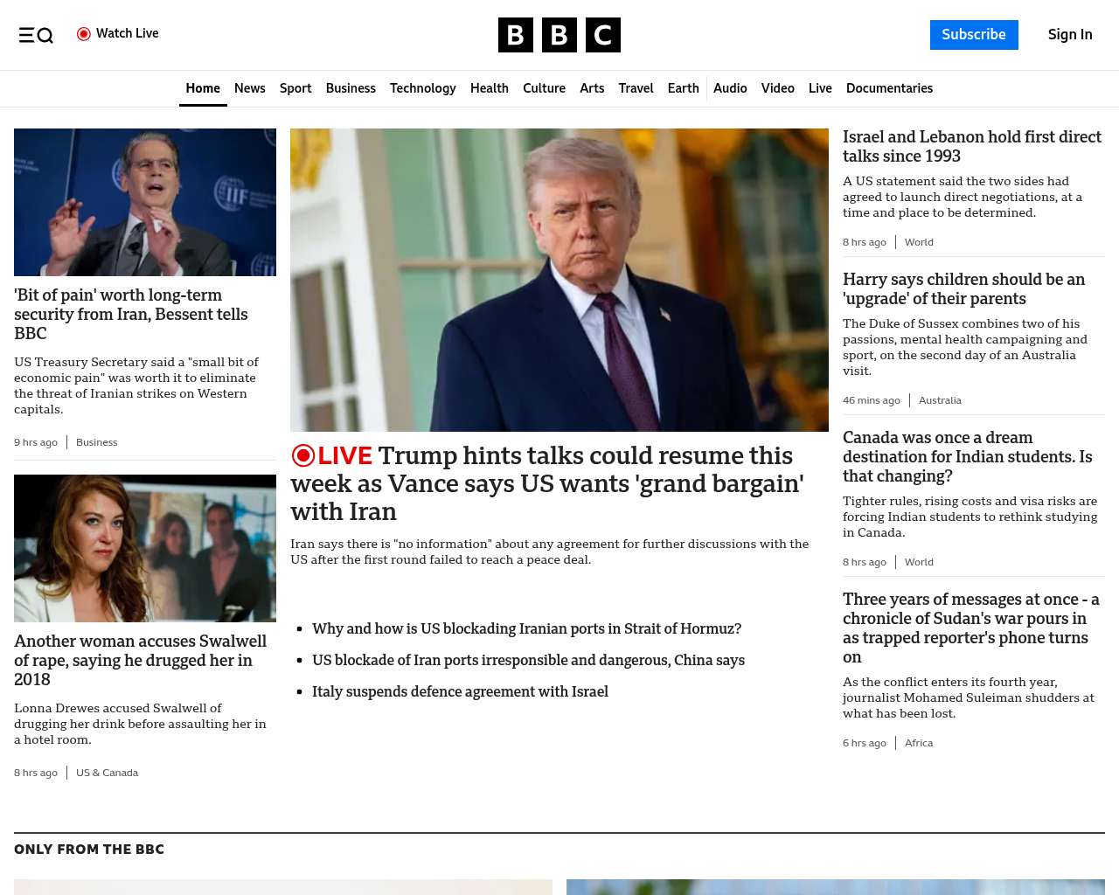Click the US statement summary text
Viewport: 1119px width, 895px height.
pos(963,197)
